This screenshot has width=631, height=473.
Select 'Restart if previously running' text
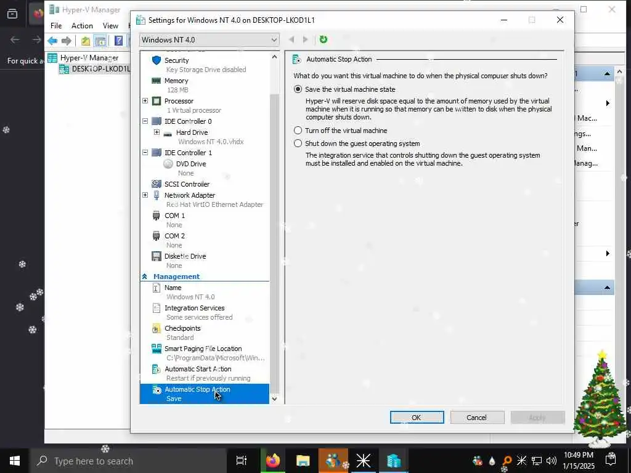click(208, 378)
